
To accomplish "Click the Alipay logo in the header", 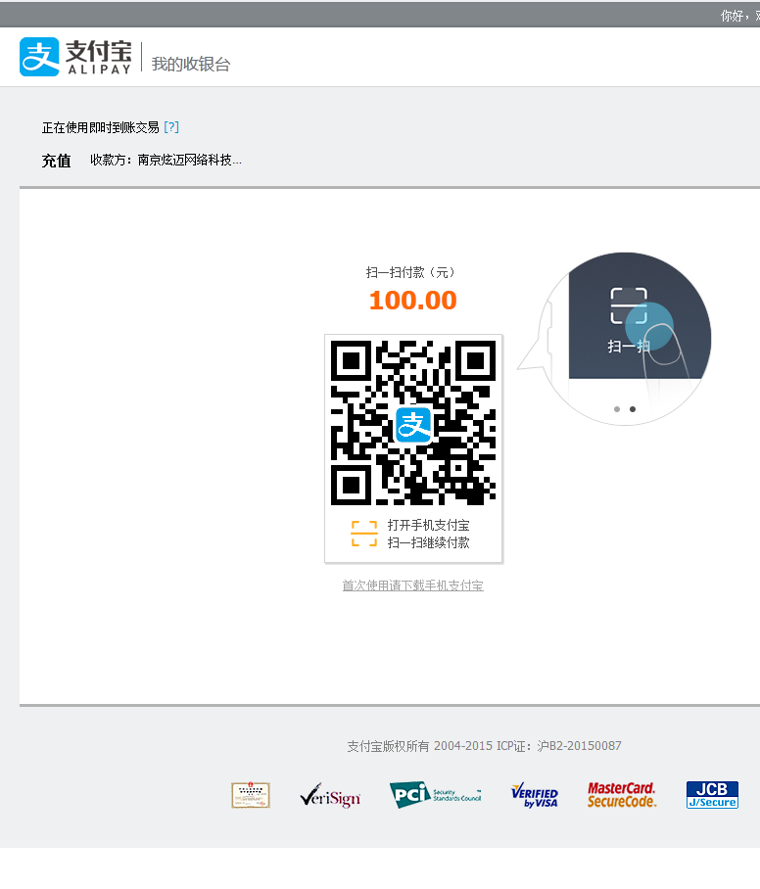I will click(75, 57).
